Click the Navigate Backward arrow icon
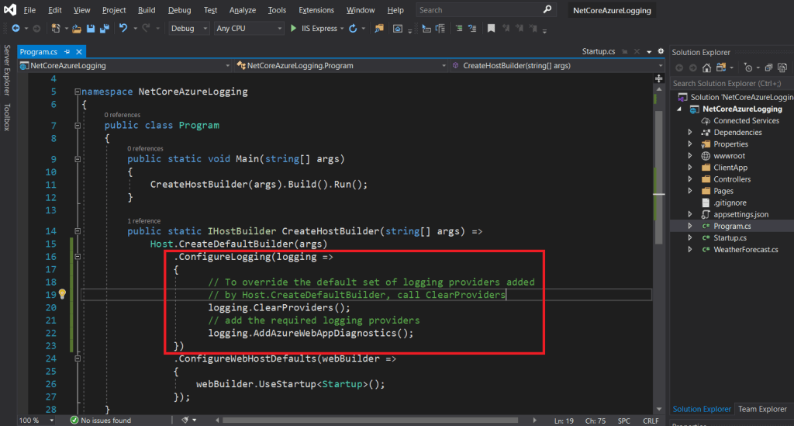 pos(16,29)
